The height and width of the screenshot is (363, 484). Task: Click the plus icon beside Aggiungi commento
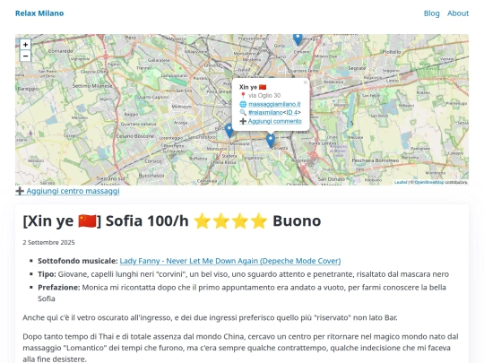point(243,121)
